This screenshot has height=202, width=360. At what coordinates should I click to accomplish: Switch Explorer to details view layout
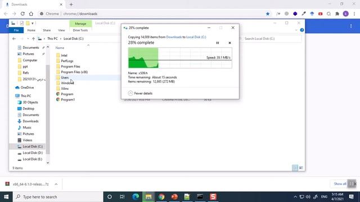click(295, 168)
